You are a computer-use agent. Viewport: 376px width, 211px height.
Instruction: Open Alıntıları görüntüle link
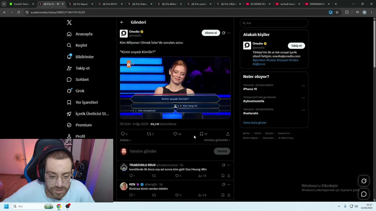point(217,140)
